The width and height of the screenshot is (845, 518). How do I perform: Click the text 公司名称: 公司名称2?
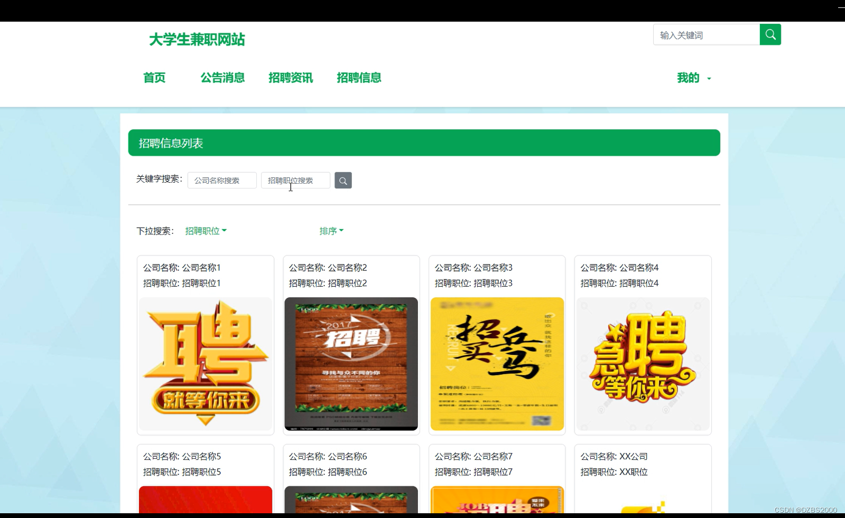[x=328, y=268]
